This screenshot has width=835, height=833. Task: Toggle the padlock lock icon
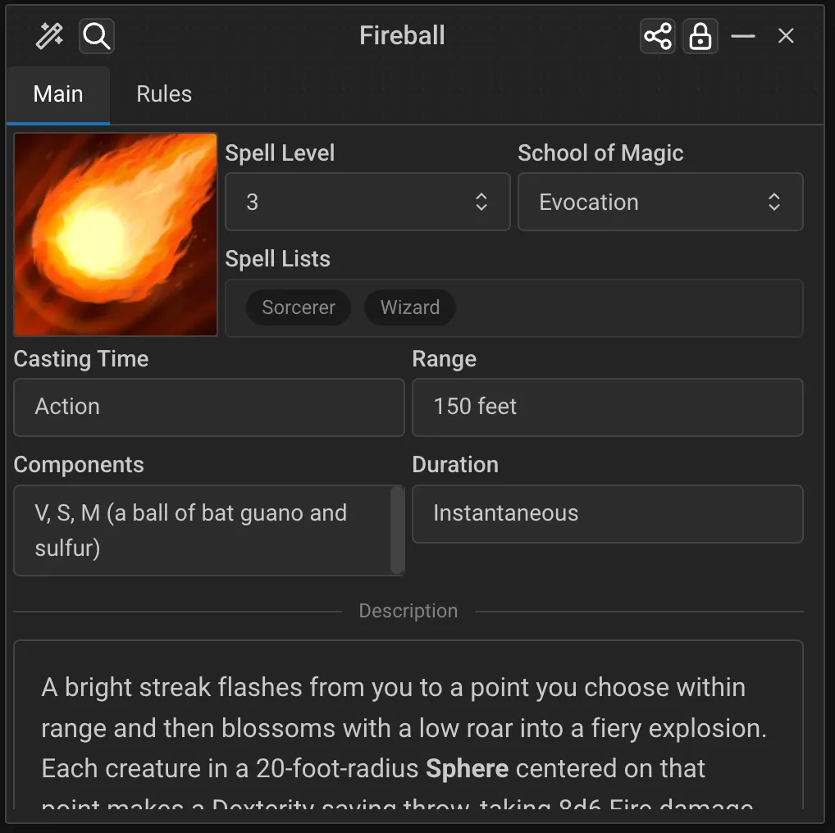(x=700, y=36)
